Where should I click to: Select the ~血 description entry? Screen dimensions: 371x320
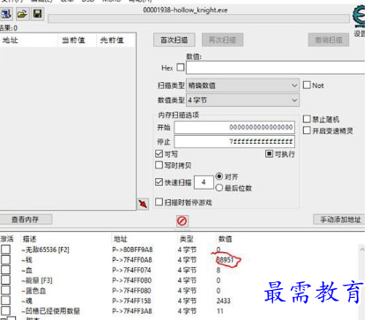26,271
